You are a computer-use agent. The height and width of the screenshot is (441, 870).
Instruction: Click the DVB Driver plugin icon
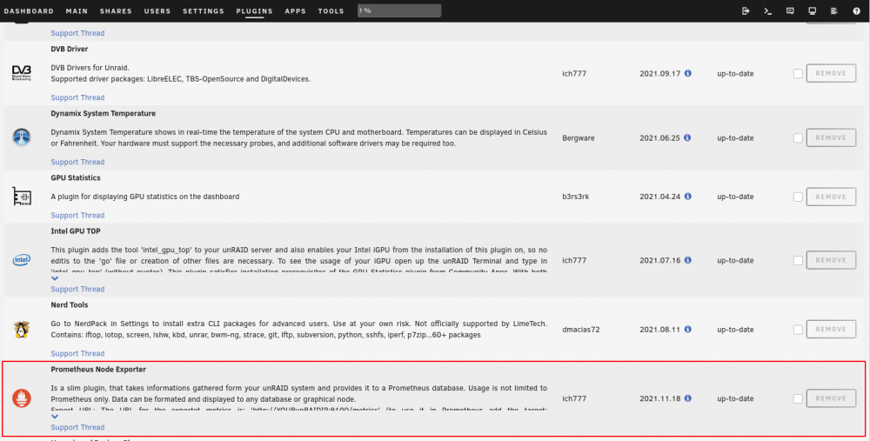(x=22, y=73)
